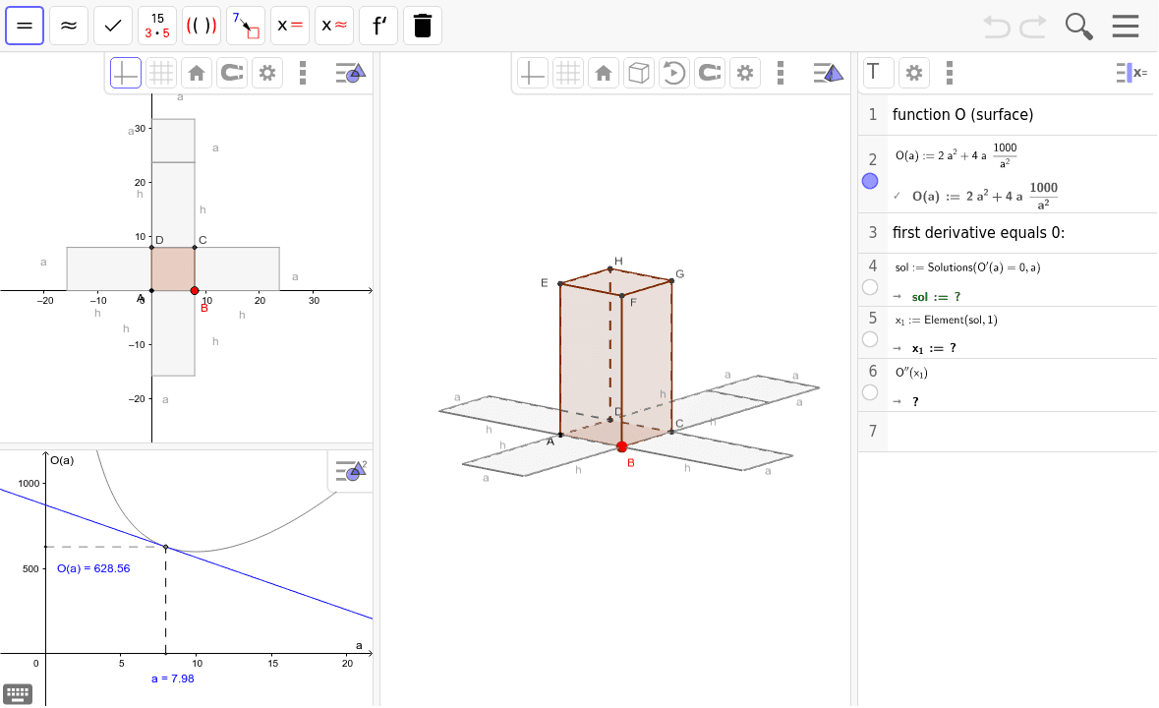Toggle visibility marker of CAS row 4

[x=870, y=287]
